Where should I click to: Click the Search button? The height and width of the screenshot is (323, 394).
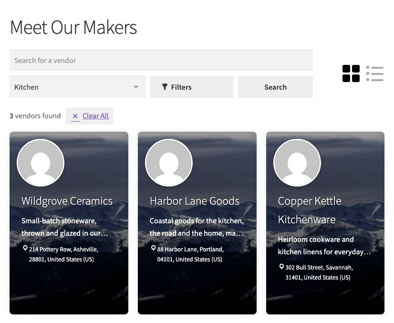point(275,87)
